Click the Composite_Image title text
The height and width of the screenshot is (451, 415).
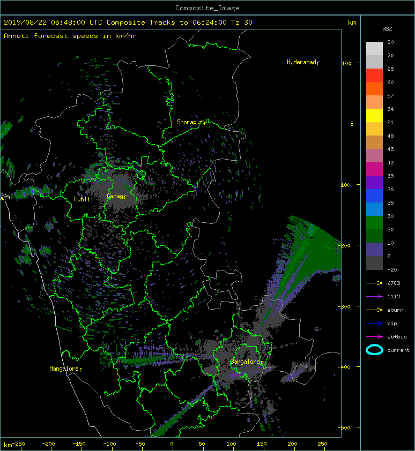[x=207, y=8]
